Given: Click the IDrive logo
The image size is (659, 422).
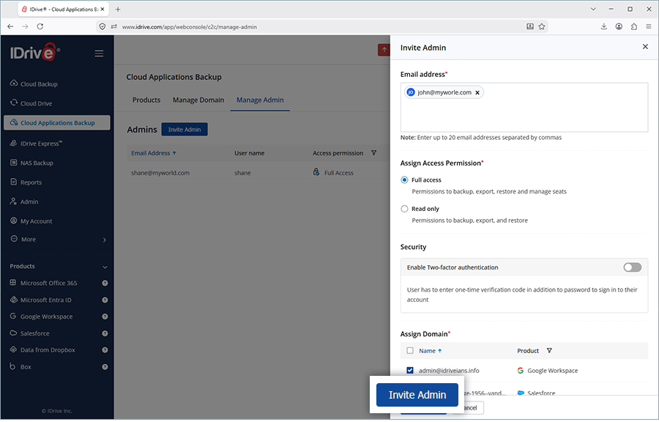Looking at the screenshot, I should (35, 52).
